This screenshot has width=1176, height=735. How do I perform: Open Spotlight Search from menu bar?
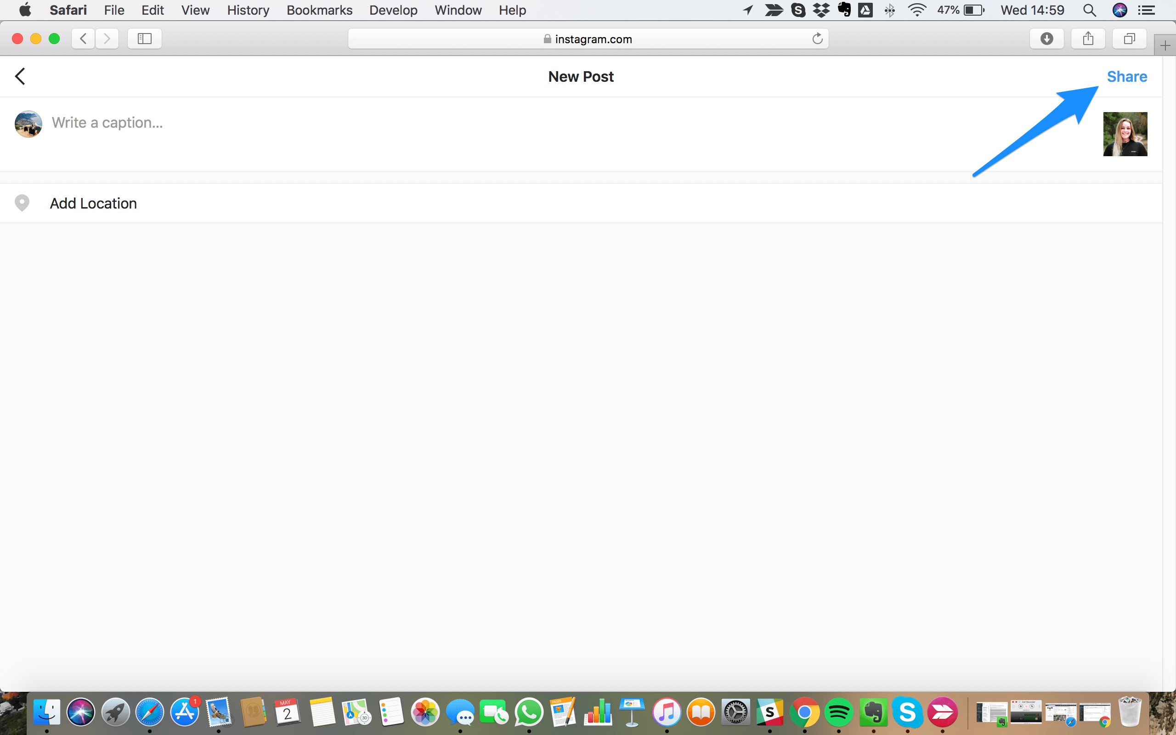(1091, 10)
